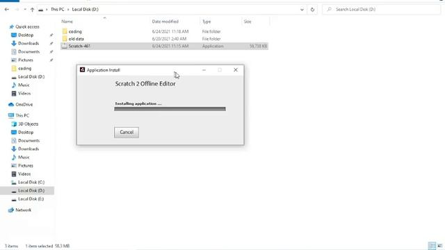Open Network in navigation pane
Screen dimensions: 445x250
(23, 210)
